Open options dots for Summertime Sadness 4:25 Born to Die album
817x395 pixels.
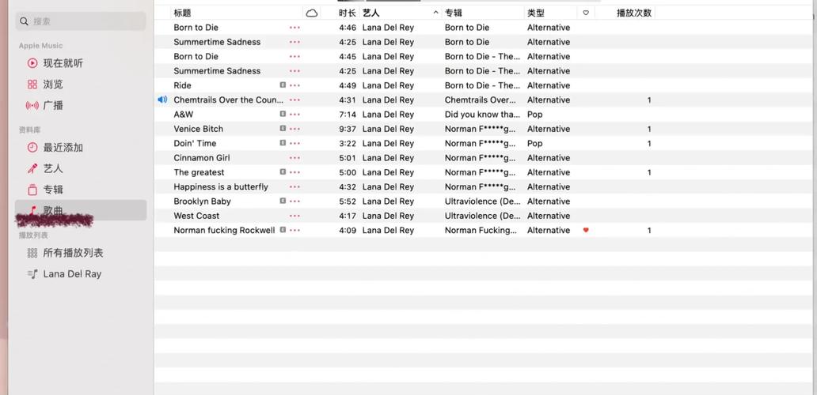click(x=295, y=42)
